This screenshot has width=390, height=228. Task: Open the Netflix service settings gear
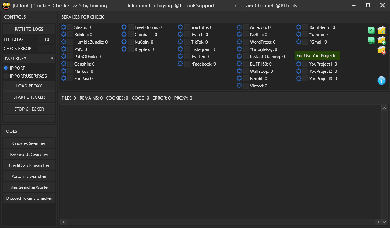coord(239,34)
